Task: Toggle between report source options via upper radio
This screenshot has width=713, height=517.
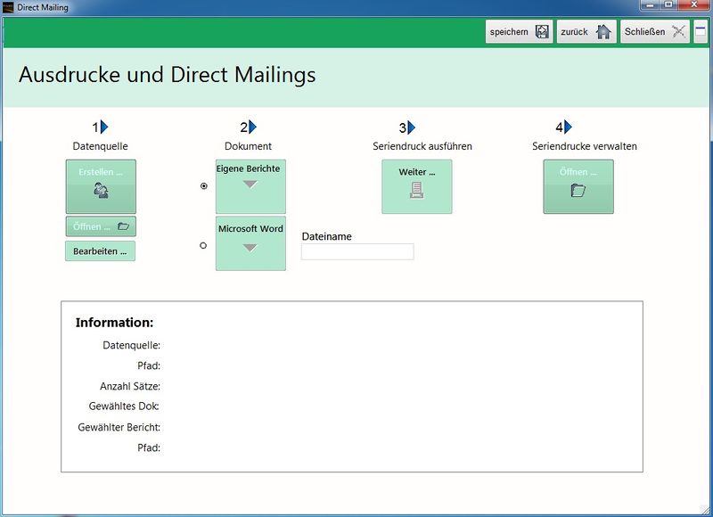Action: point(204,187)
